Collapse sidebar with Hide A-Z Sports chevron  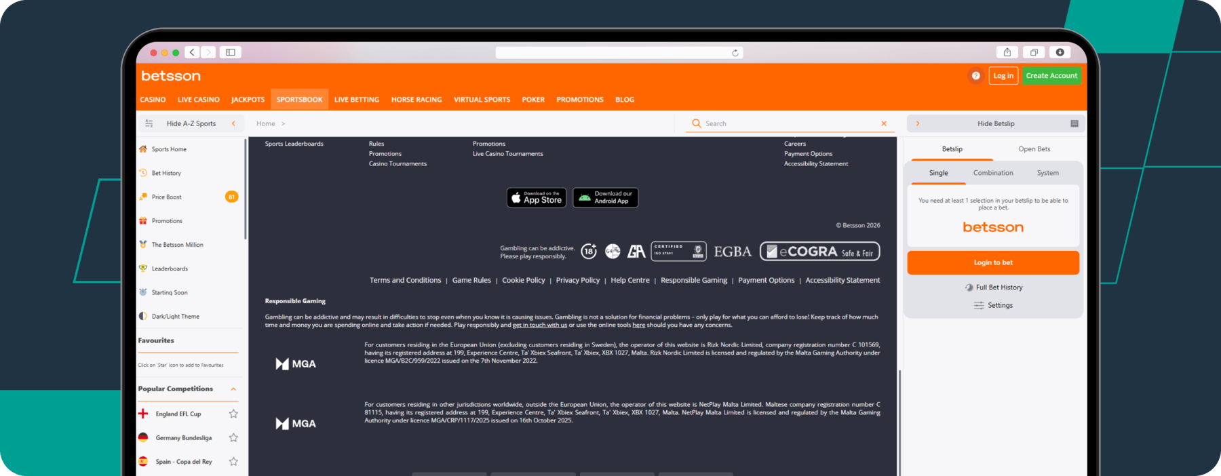tap(233, 123)
